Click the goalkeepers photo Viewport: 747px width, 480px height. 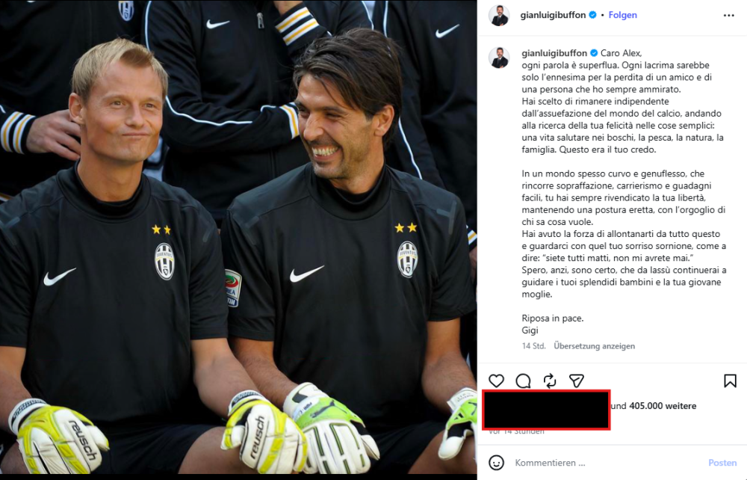pos(238,237)
